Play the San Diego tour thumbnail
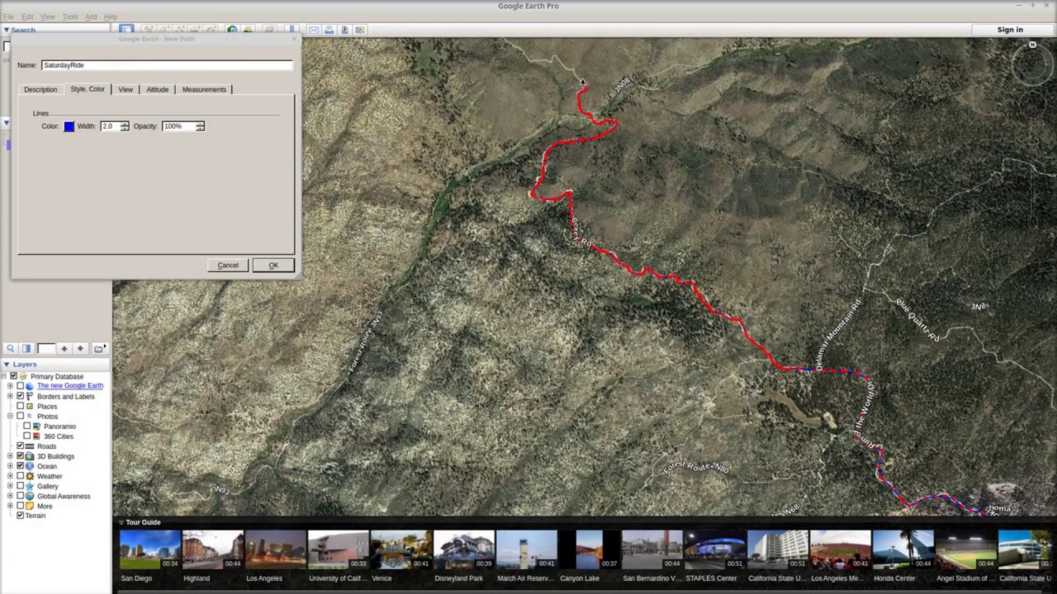1057x594 pixels. click(150, 550)
